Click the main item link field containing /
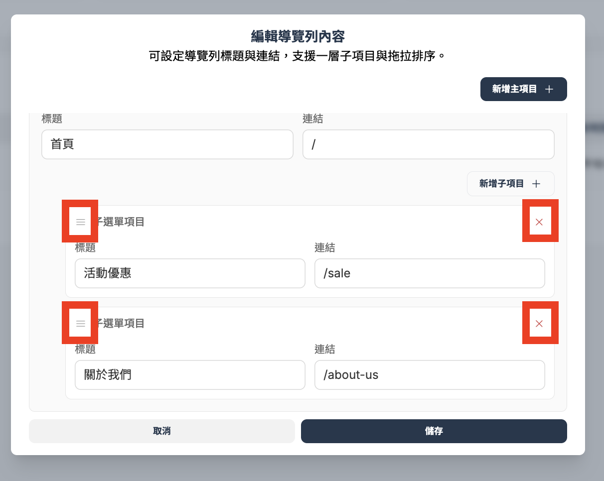This screenshot has height=481, width=604. tap(428, 144)
